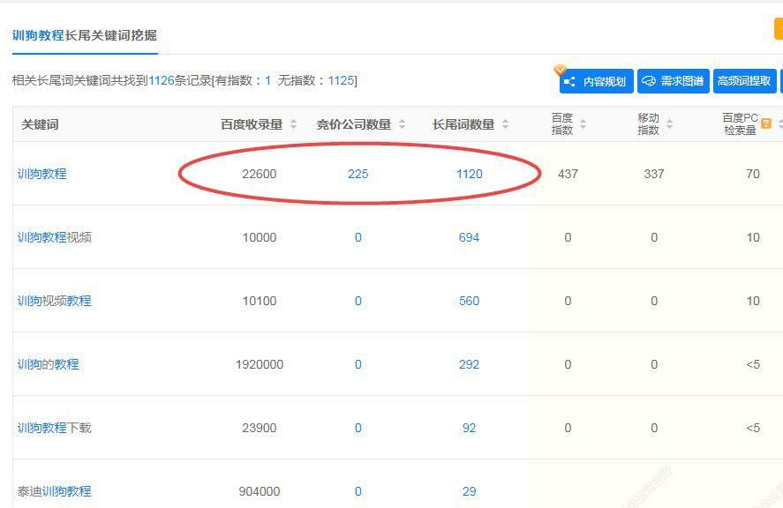Click the 百度收录量 value 1920000

pyautogui.click(x=260, y=364)
